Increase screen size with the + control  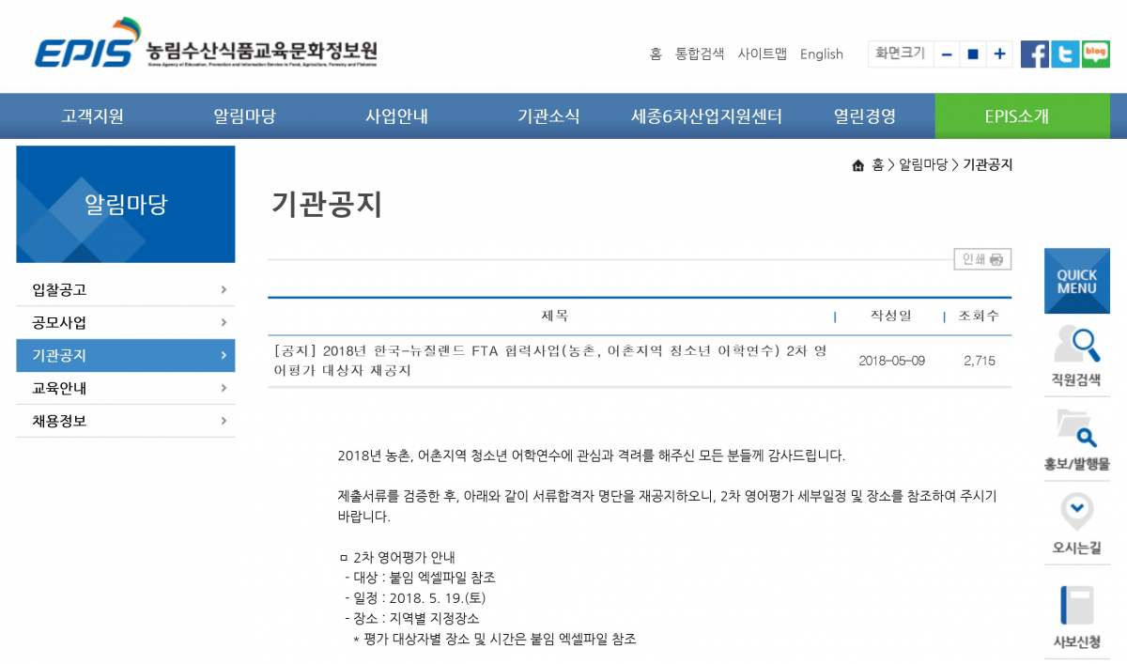(x=999, y=54)
